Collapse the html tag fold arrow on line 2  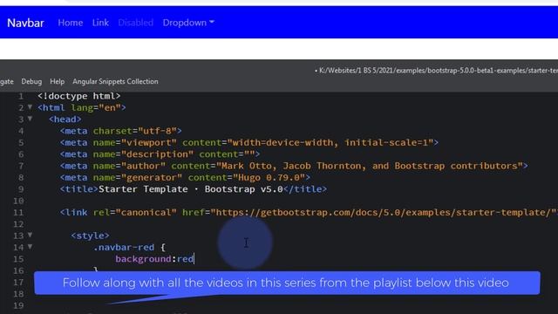click(31, 106)
